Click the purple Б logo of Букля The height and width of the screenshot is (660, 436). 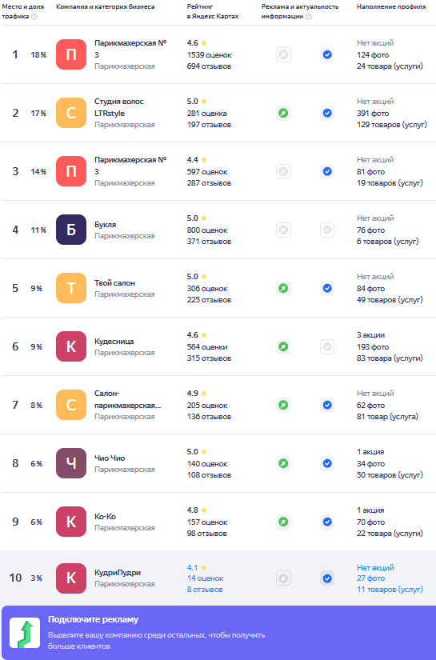click(71, 230)
